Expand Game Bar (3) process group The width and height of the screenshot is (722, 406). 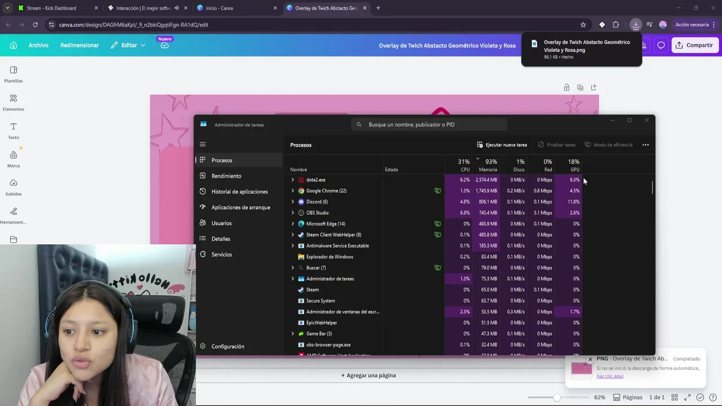click(292, 334)
